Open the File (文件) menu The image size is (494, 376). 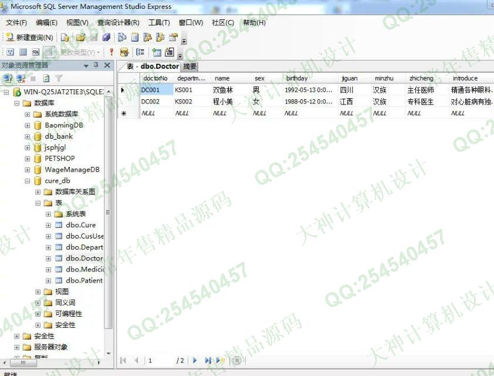tap(16, 23)
